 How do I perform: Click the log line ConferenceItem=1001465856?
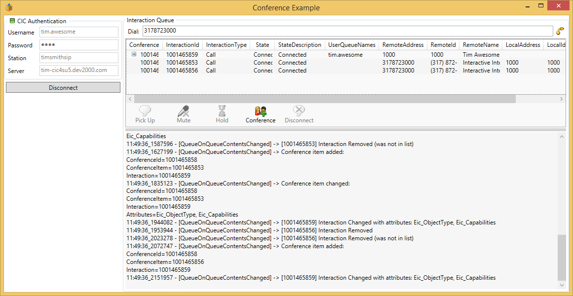(x=165, y=261)
